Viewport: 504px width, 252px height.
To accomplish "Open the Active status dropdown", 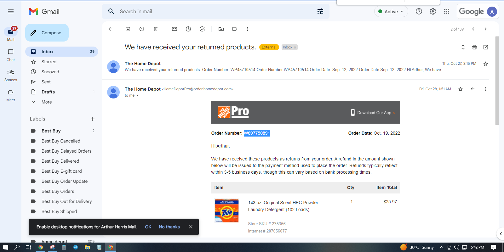I will coord(391,11).
